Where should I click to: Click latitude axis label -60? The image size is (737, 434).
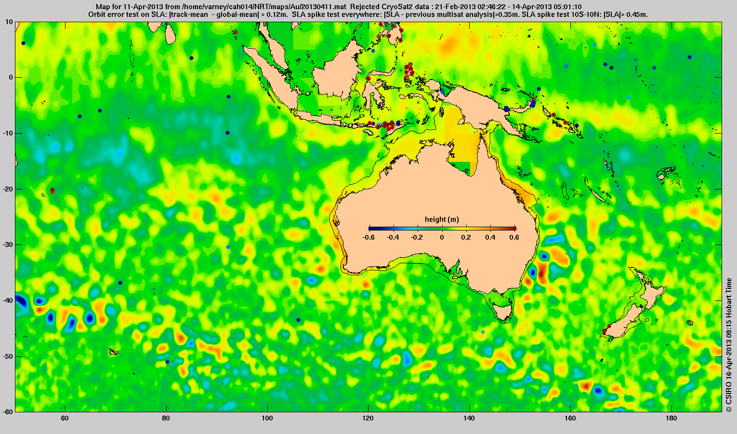point(7,411)
